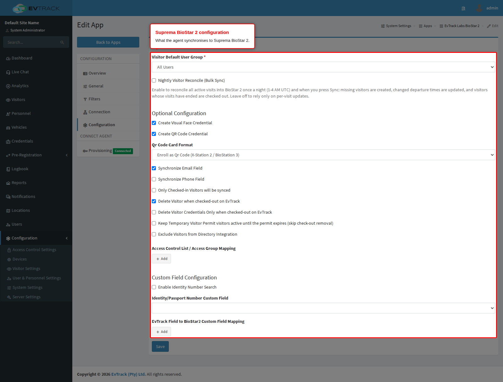Open the Filters configuration tab
This screenshot has width=503, height=382.
point(108,99)
